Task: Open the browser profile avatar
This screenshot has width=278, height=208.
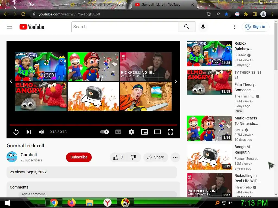Action: (x=263, y=14)
